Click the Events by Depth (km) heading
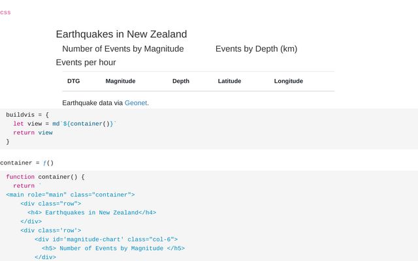The height and width of the screenshot is (261, 418). pos(256,49)
